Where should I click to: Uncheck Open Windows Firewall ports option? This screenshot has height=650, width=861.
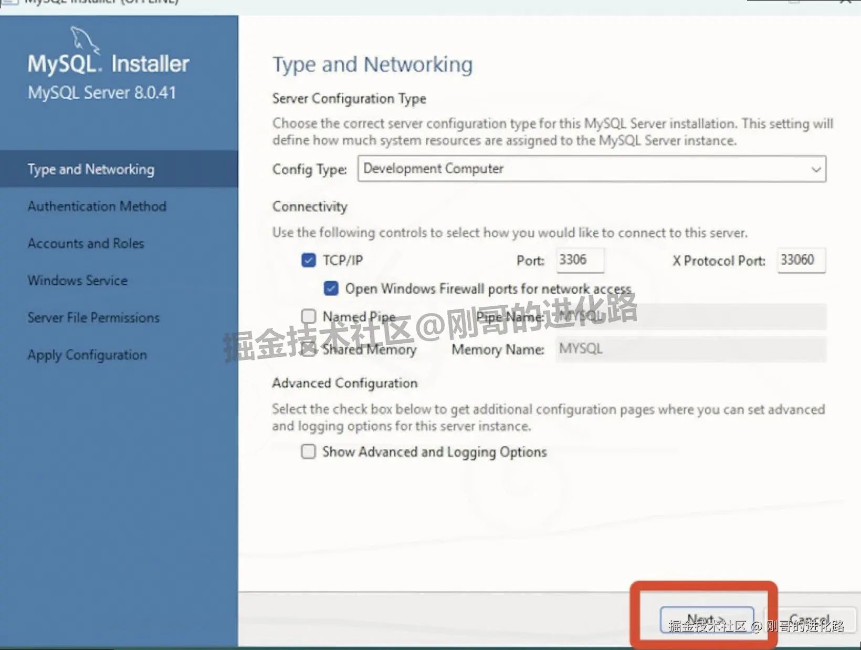coord(331,288)
